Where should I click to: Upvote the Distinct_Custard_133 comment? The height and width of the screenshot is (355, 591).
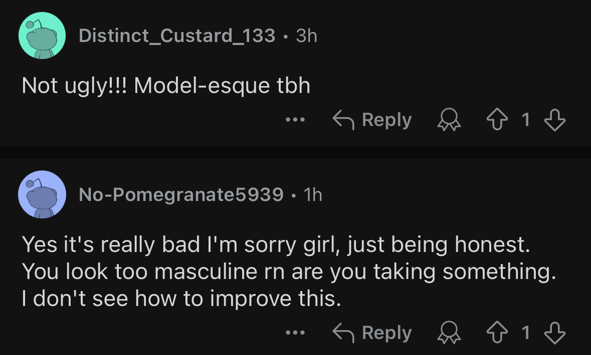(497, 119)
